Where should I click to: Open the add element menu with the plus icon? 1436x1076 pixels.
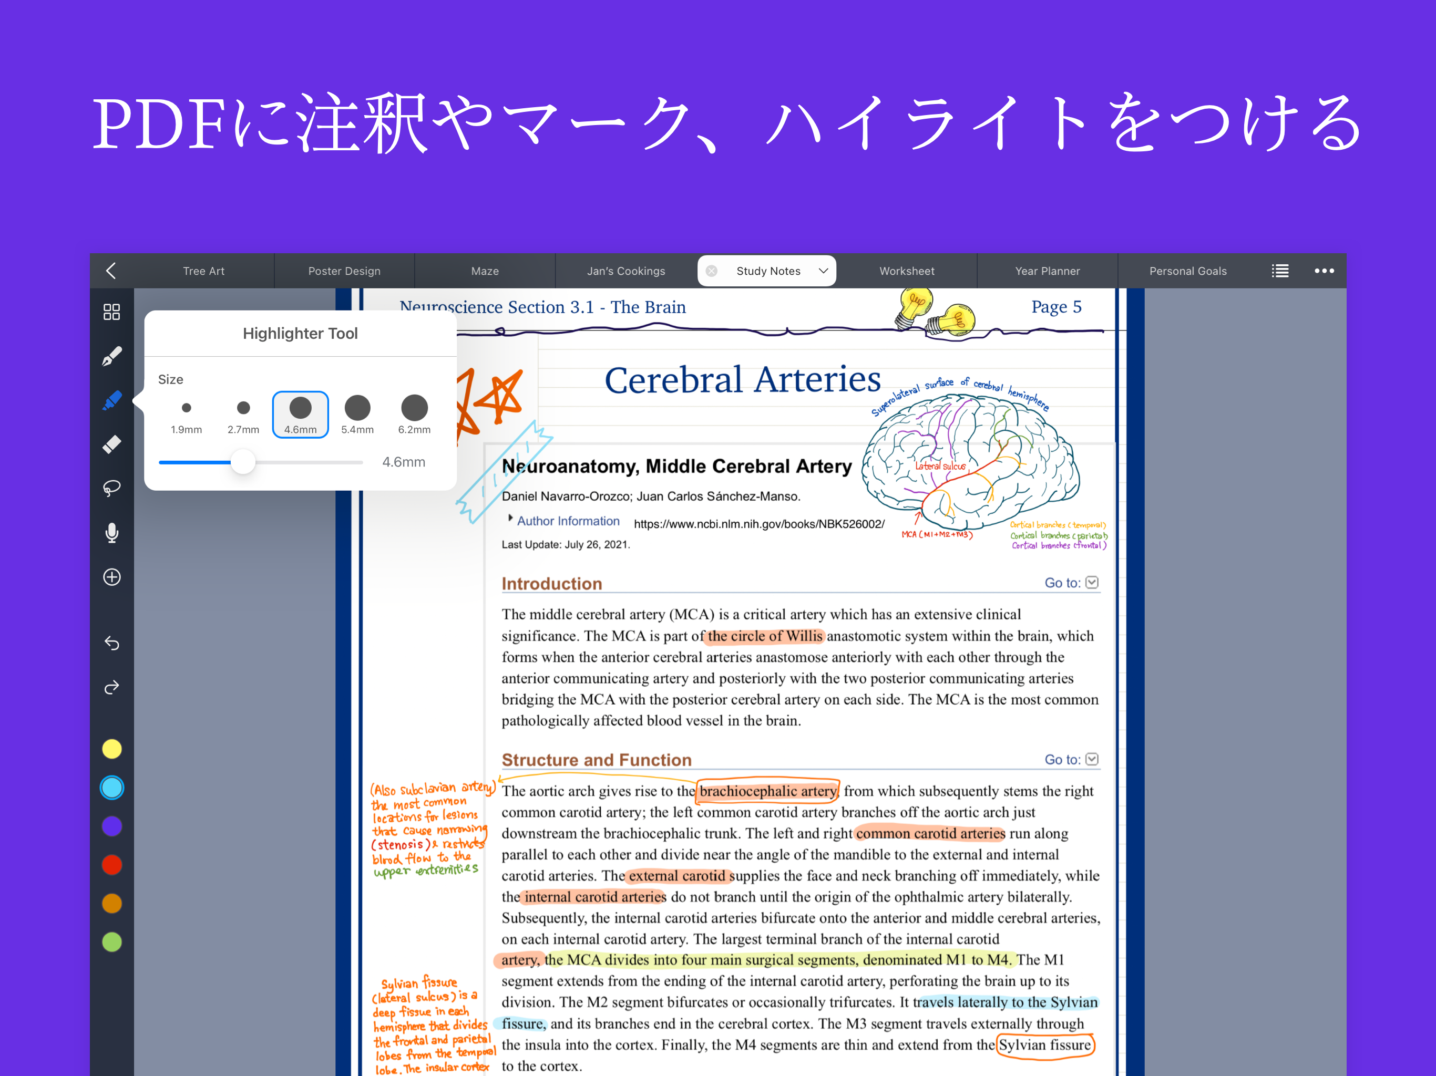click(111, 577)
